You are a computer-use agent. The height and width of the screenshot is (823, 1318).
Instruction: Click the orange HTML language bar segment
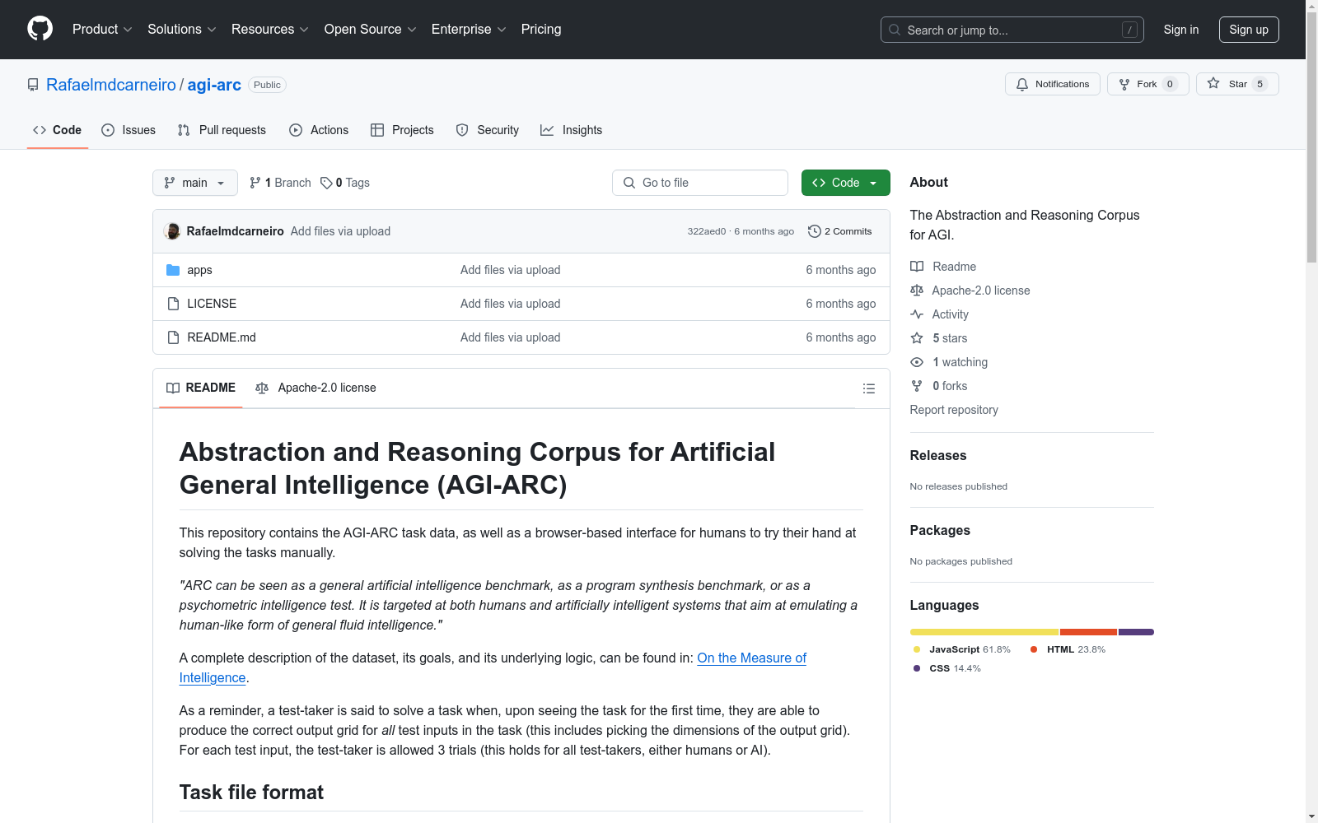pos(1088,632)
